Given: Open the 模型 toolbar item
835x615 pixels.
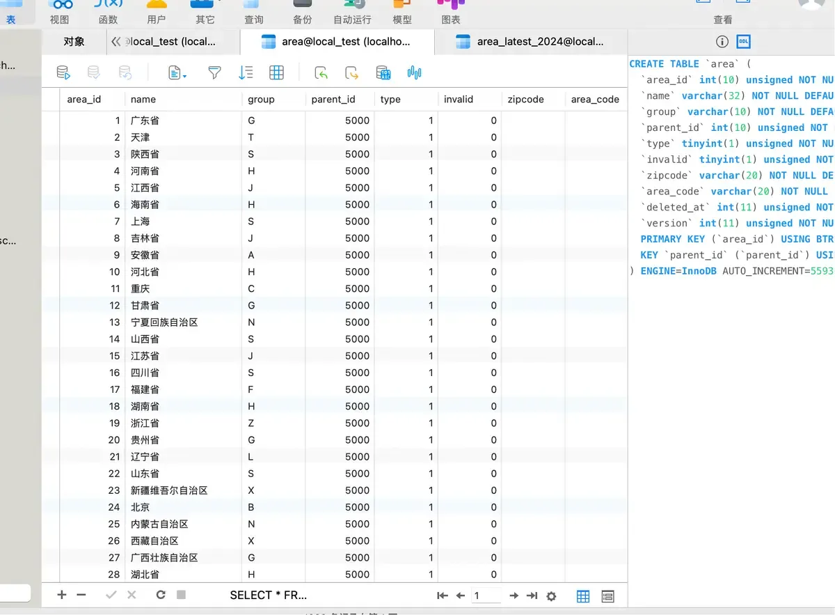Looking at the screenshot, I should (402, 13).
